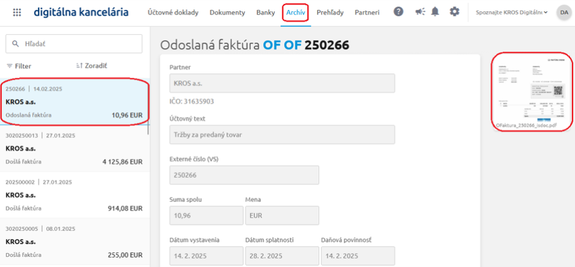The width and height of the screenshot is (575, 267).
Task: Go to the Banky tab
Action: tap(266, 12)
